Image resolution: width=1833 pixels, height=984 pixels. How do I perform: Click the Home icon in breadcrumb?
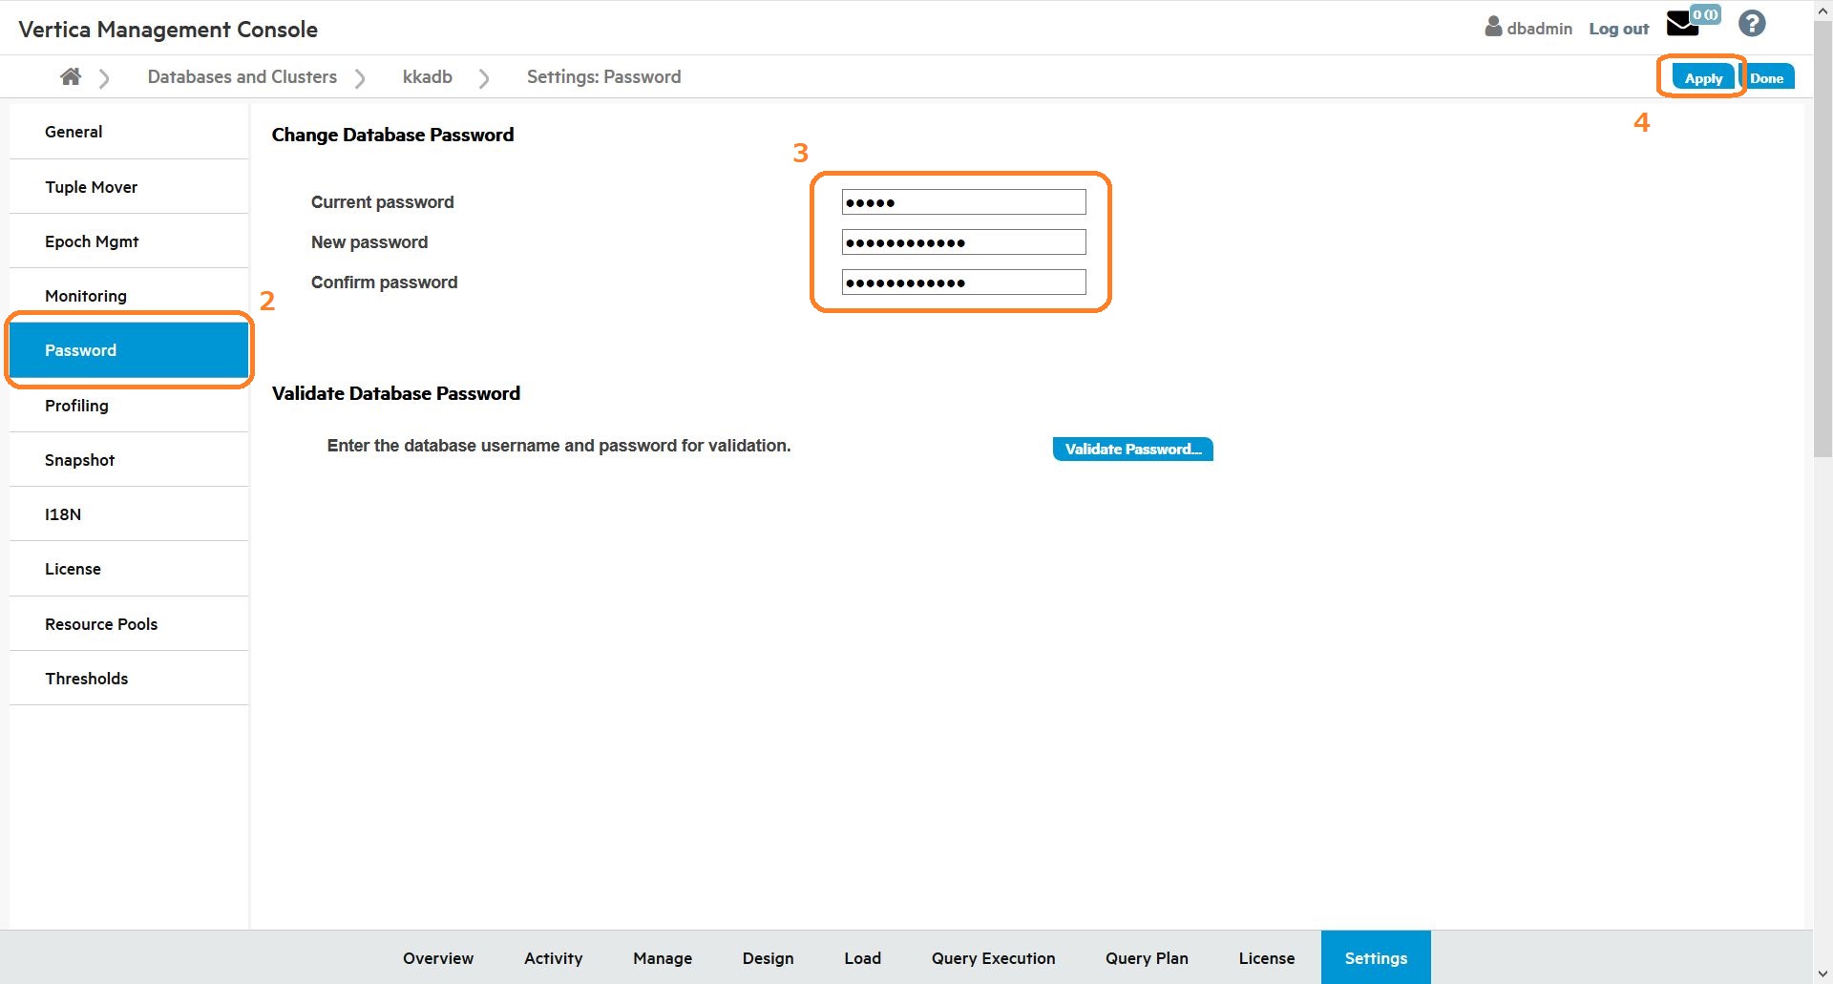click(71, 76)
